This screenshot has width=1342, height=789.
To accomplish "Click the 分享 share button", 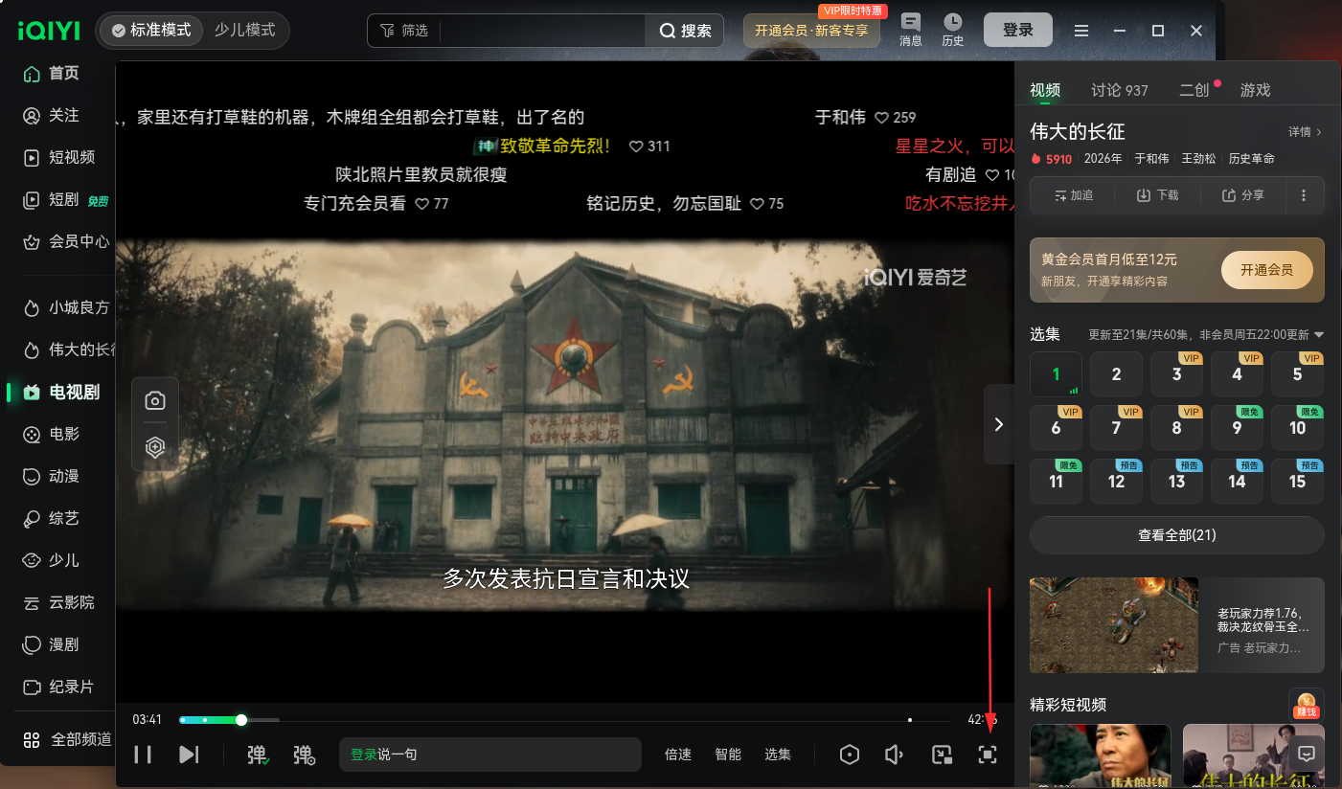I will tap(1242, 195).
